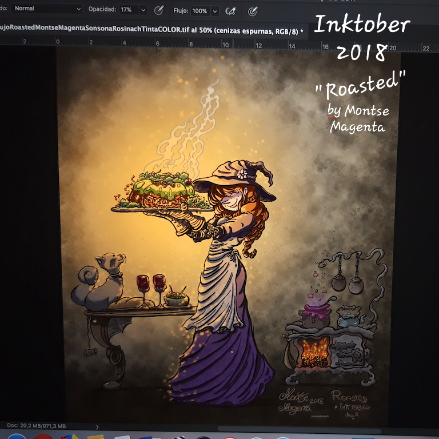This screenshot has height=439, width=439.
Task: Expand the Flujo slider arrow
Action: point(215,11)
